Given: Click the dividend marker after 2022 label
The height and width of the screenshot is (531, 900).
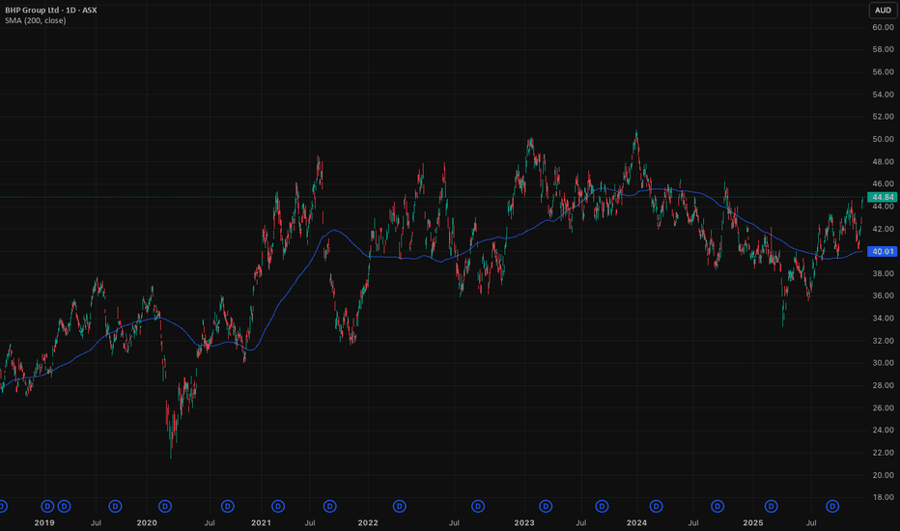Looking at the screenshot, I should tap(398, 505).
